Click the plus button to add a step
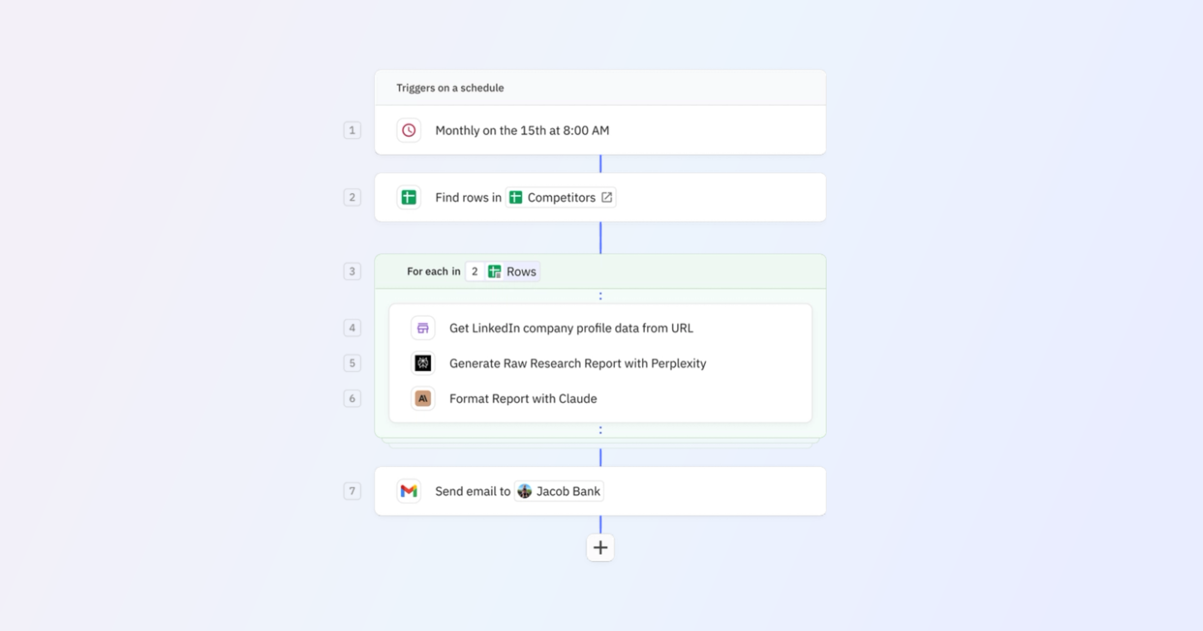This screenshot has height=631, width=1203. pyautogui.click(x=600, y=547)
